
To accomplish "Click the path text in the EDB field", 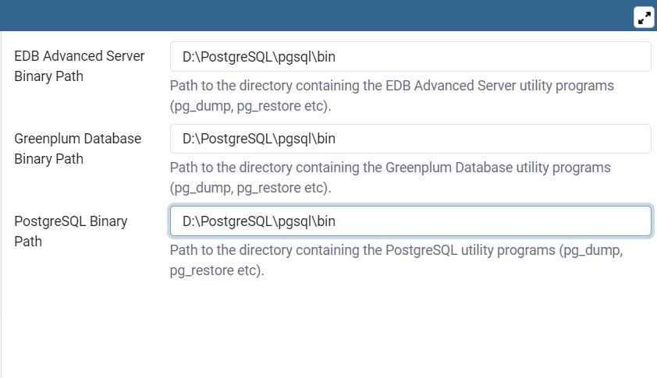I will [258, 57].
